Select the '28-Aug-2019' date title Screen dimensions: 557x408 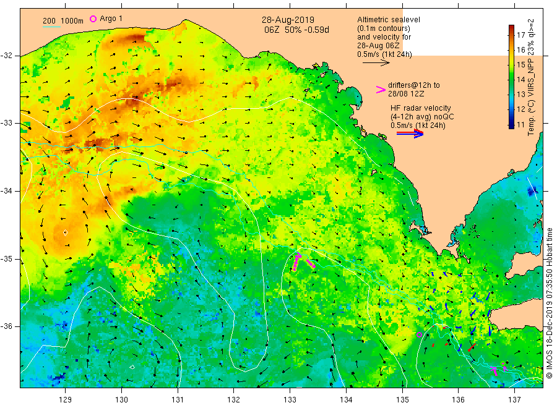point(288,20)
